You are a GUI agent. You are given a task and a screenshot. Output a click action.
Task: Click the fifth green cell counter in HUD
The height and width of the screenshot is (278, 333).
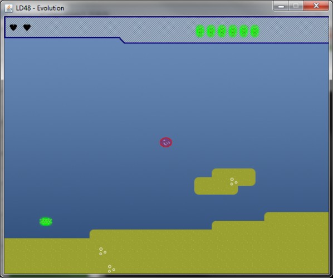(x=244, y=31)
